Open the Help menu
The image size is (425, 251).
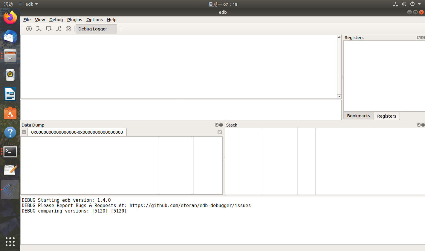click(111, 20)
